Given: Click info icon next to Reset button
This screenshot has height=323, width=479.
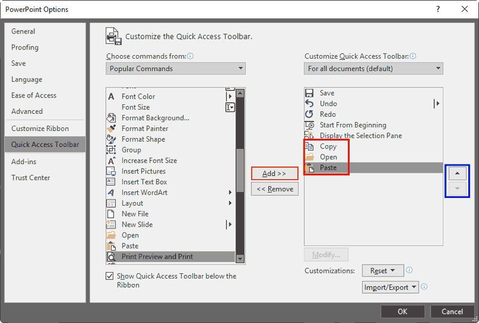Looking at the screenshot, I should pos(410,270).
